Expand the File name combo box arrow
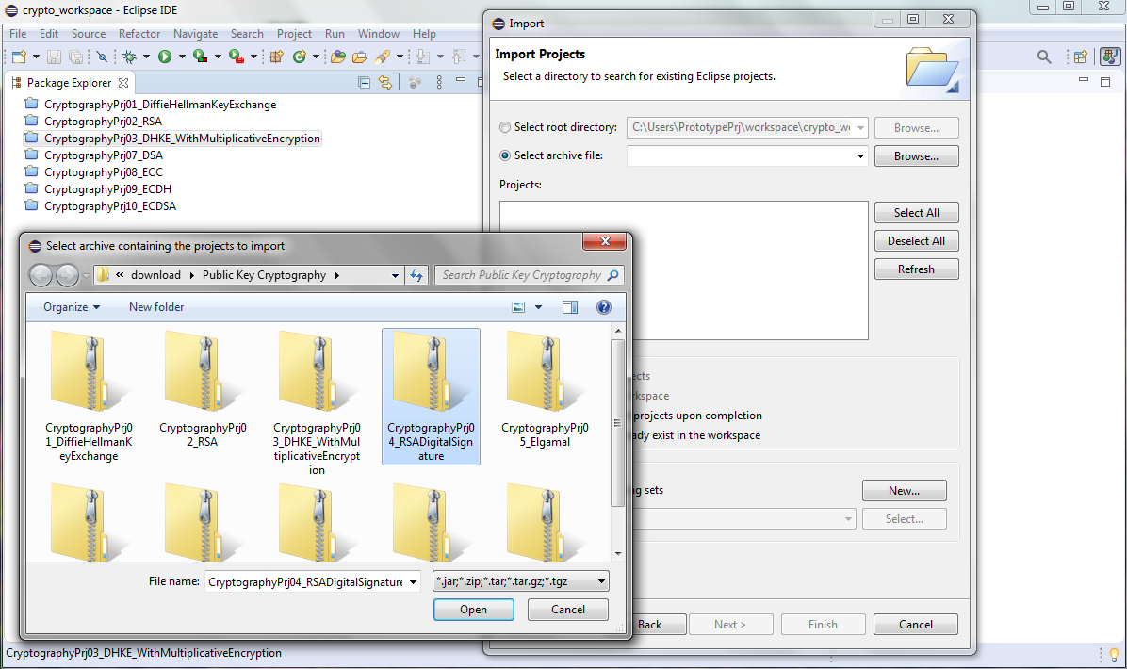 click(x=412, y=580)
